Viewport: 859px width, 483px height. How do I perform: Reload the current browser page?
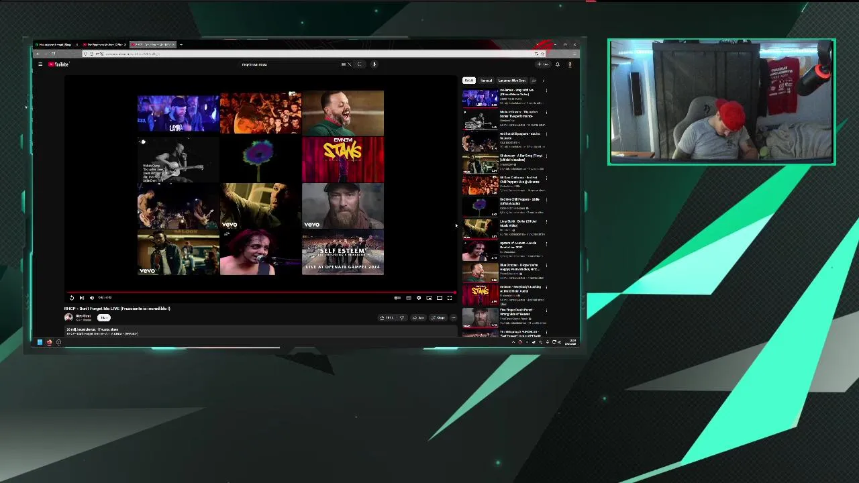click(x=53, y=54)
